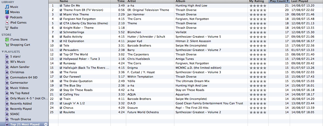Click album The Ultimate Dream Mix

coord(193,81)
